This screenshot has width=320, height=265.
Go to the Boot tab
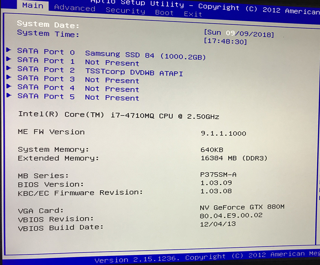164,13
